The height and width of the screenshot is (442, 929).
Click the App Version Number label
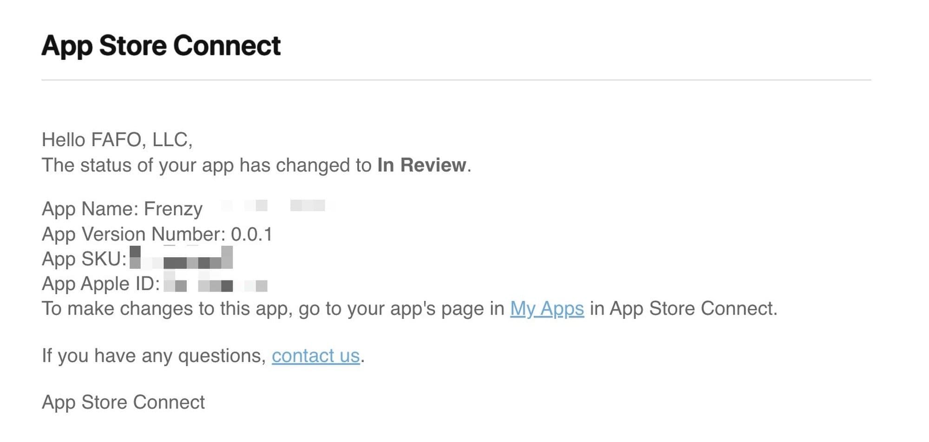133,234
